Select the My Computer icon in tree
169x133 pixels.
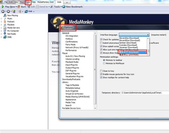pyautogui.click(x=5, y=31)
